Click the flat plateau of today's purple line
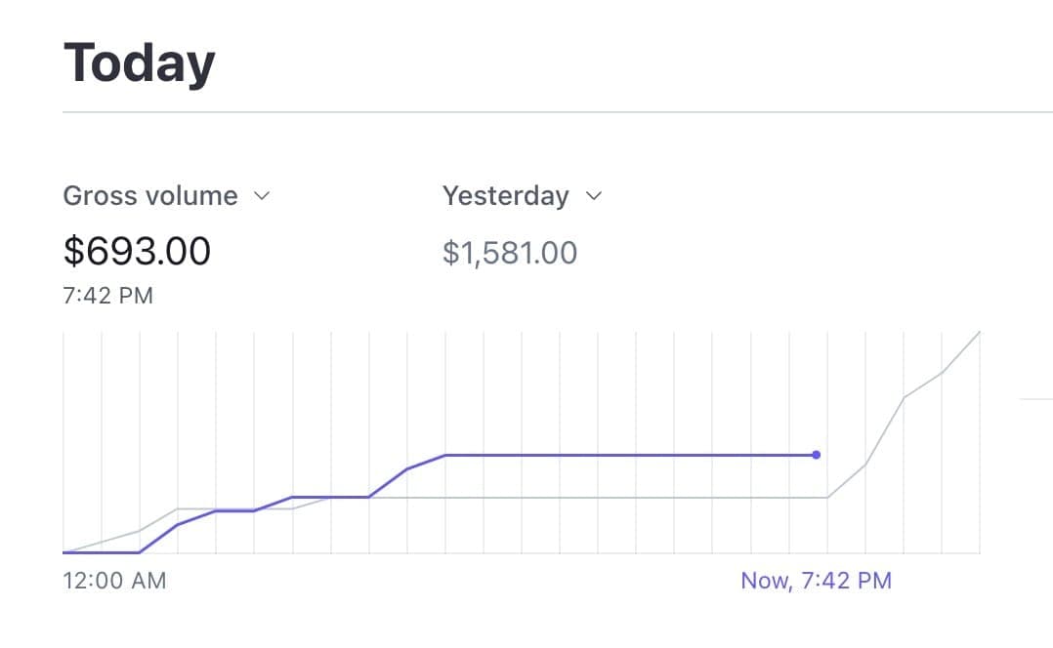 (625, 455)
